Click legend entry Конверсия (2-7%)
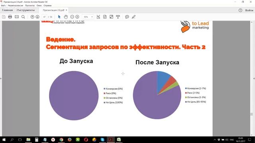Viewport: 255px width, 143px height. tap(196, 88)
